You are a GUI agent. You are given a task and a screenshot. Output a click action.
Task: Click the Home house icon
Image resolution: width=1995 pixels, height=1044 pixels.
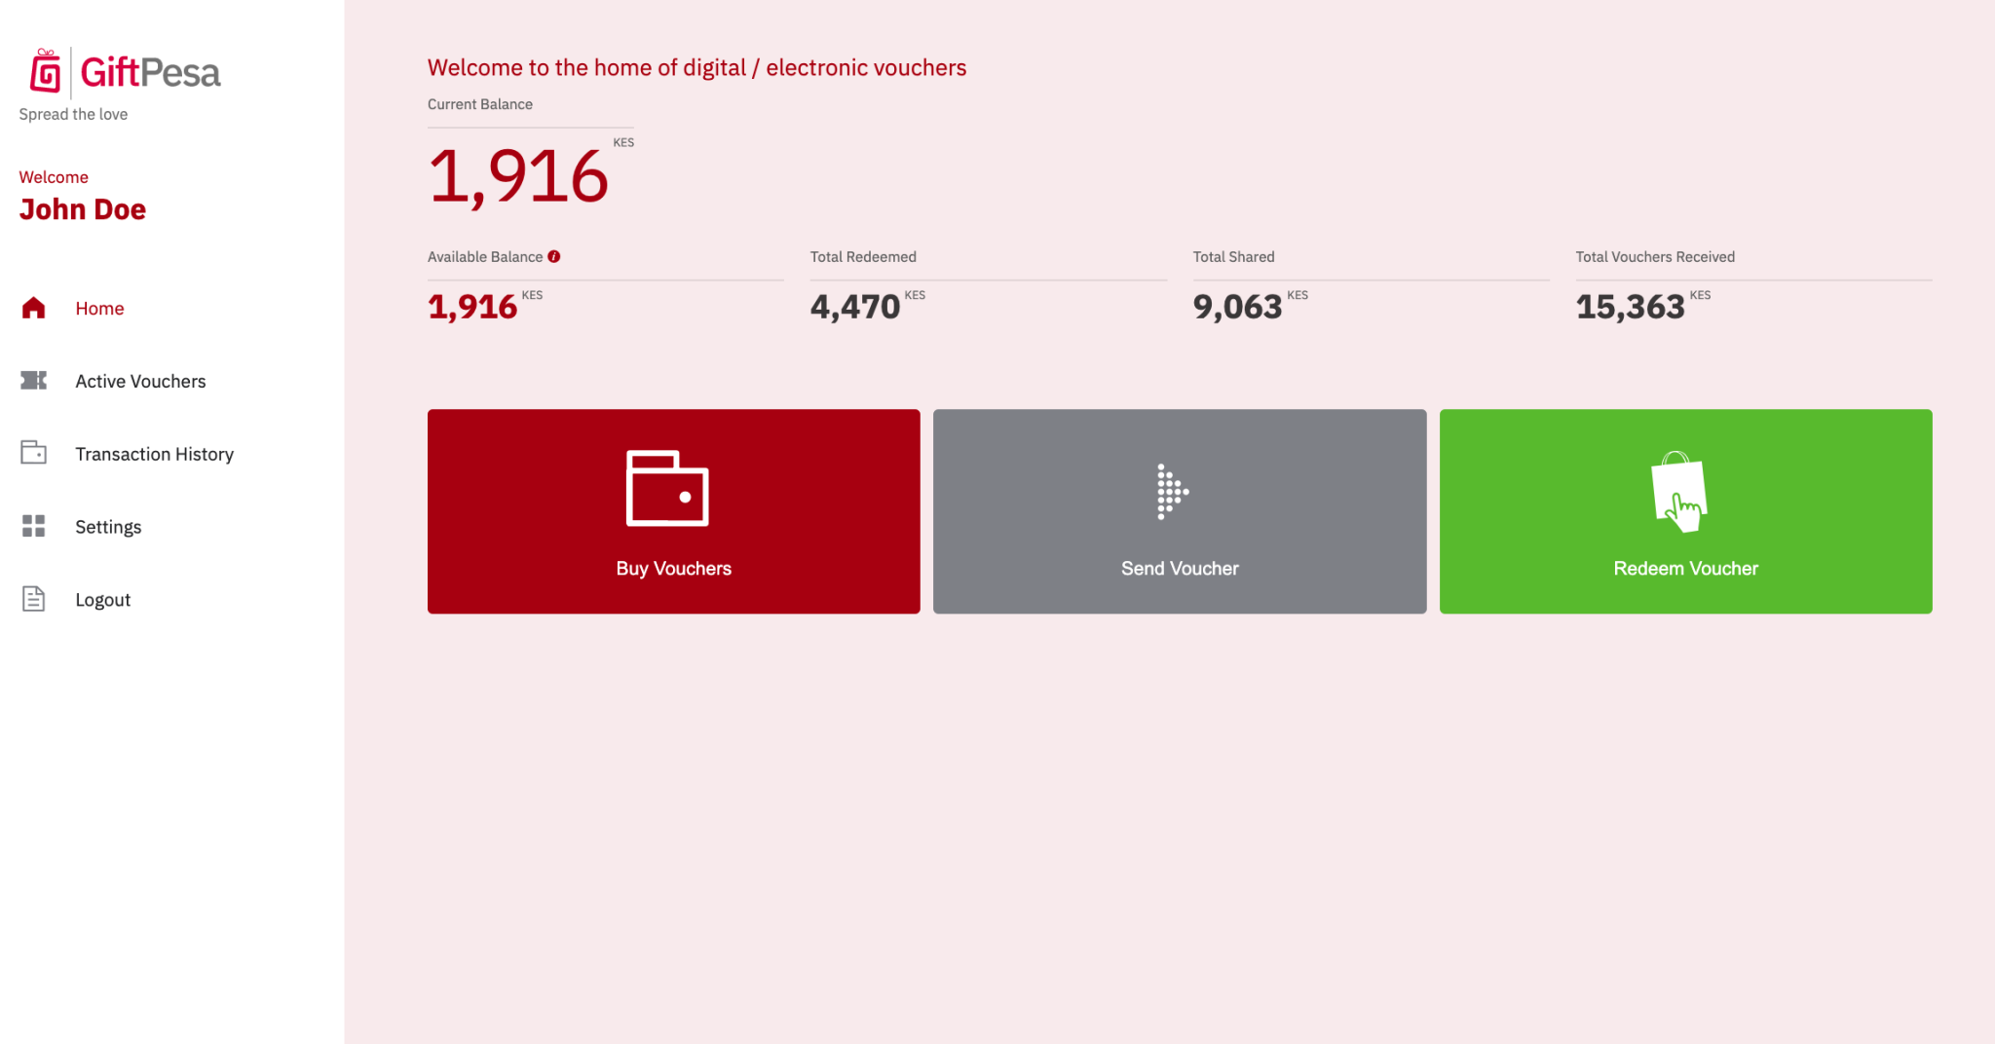point(34,308)
